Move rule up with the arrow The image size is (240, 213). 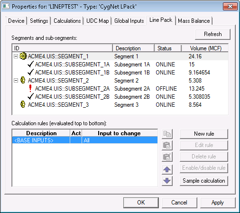point(167,169)
